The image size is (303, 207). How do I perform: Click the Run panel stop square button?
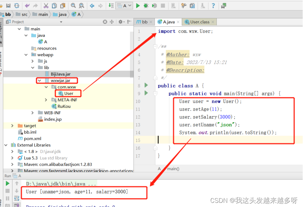tap(8, 191)
